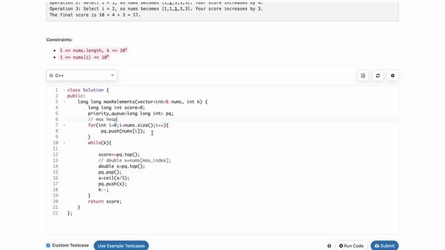Image resolution: width=445 pixels, height=250 pixels.
Task: Collapse the for loop fold arrow on line 7
Action: click(65, 125)
